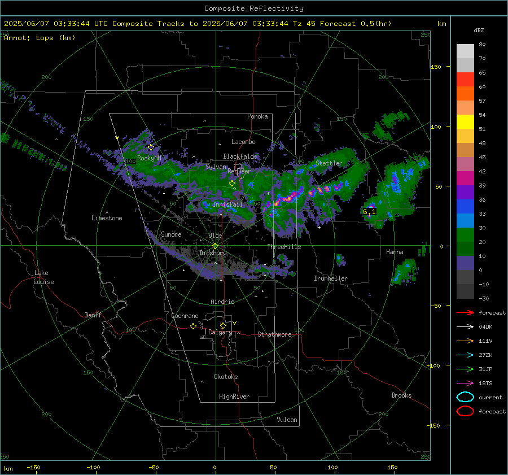508x475 pixels.
Task: Click the Airdrie city label
Action: (222, 302)
